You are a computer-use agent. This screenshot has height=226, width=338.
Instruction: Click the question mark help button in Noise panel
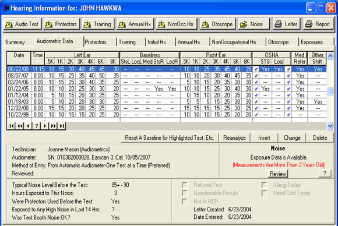click(325, 174)
